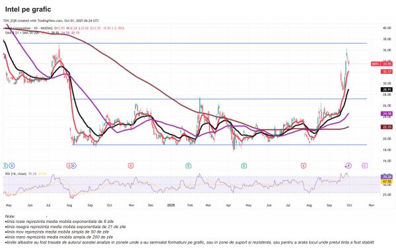Click the magenta upcoming earnings E marker

click(x=365, y=166)
